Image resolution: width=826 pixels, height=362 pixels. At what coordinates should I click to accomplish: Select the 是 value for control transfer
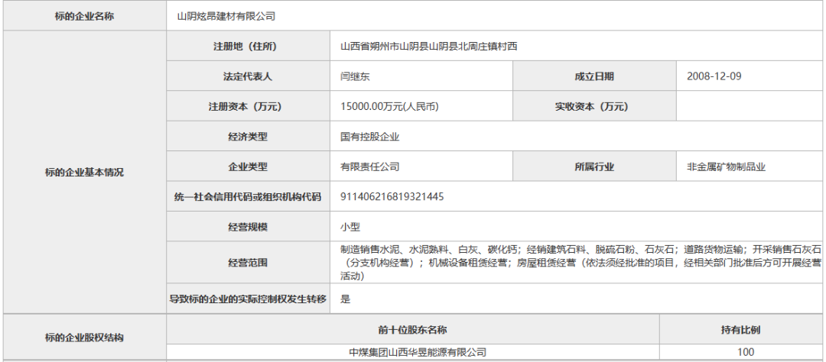click(345, 299)
